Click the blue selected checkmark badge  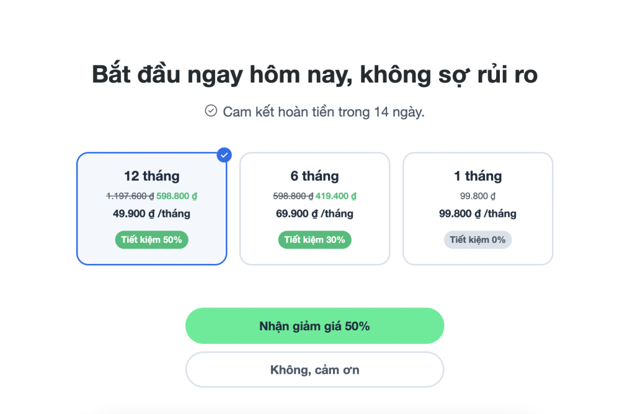click(224, 154)
